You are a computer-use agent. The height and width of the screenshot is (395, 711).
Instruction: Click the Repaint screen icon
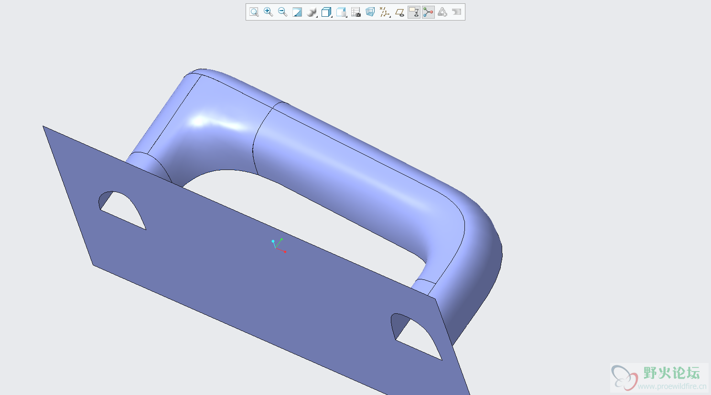click(x=297, y=12)
